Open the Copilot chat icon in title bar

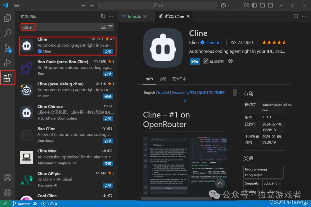click(x=225, y=5)
